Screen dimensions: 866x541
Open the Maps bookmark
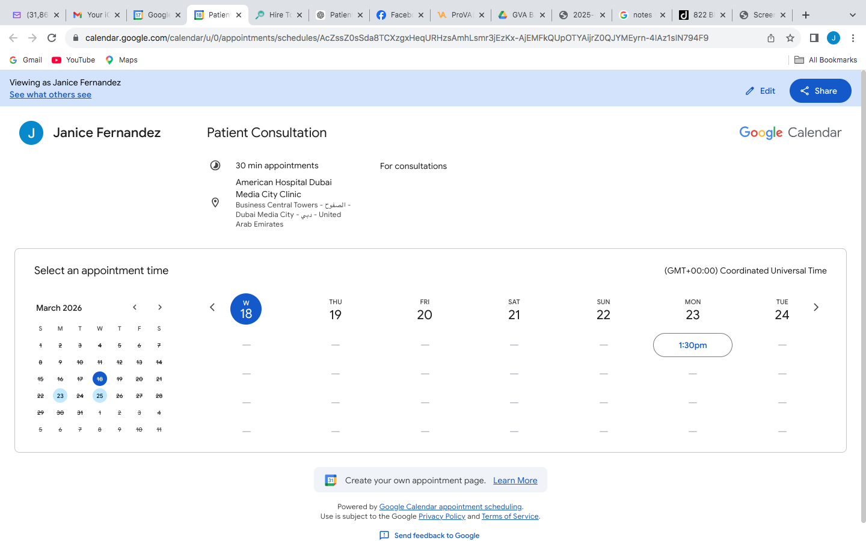click(121, 60)
